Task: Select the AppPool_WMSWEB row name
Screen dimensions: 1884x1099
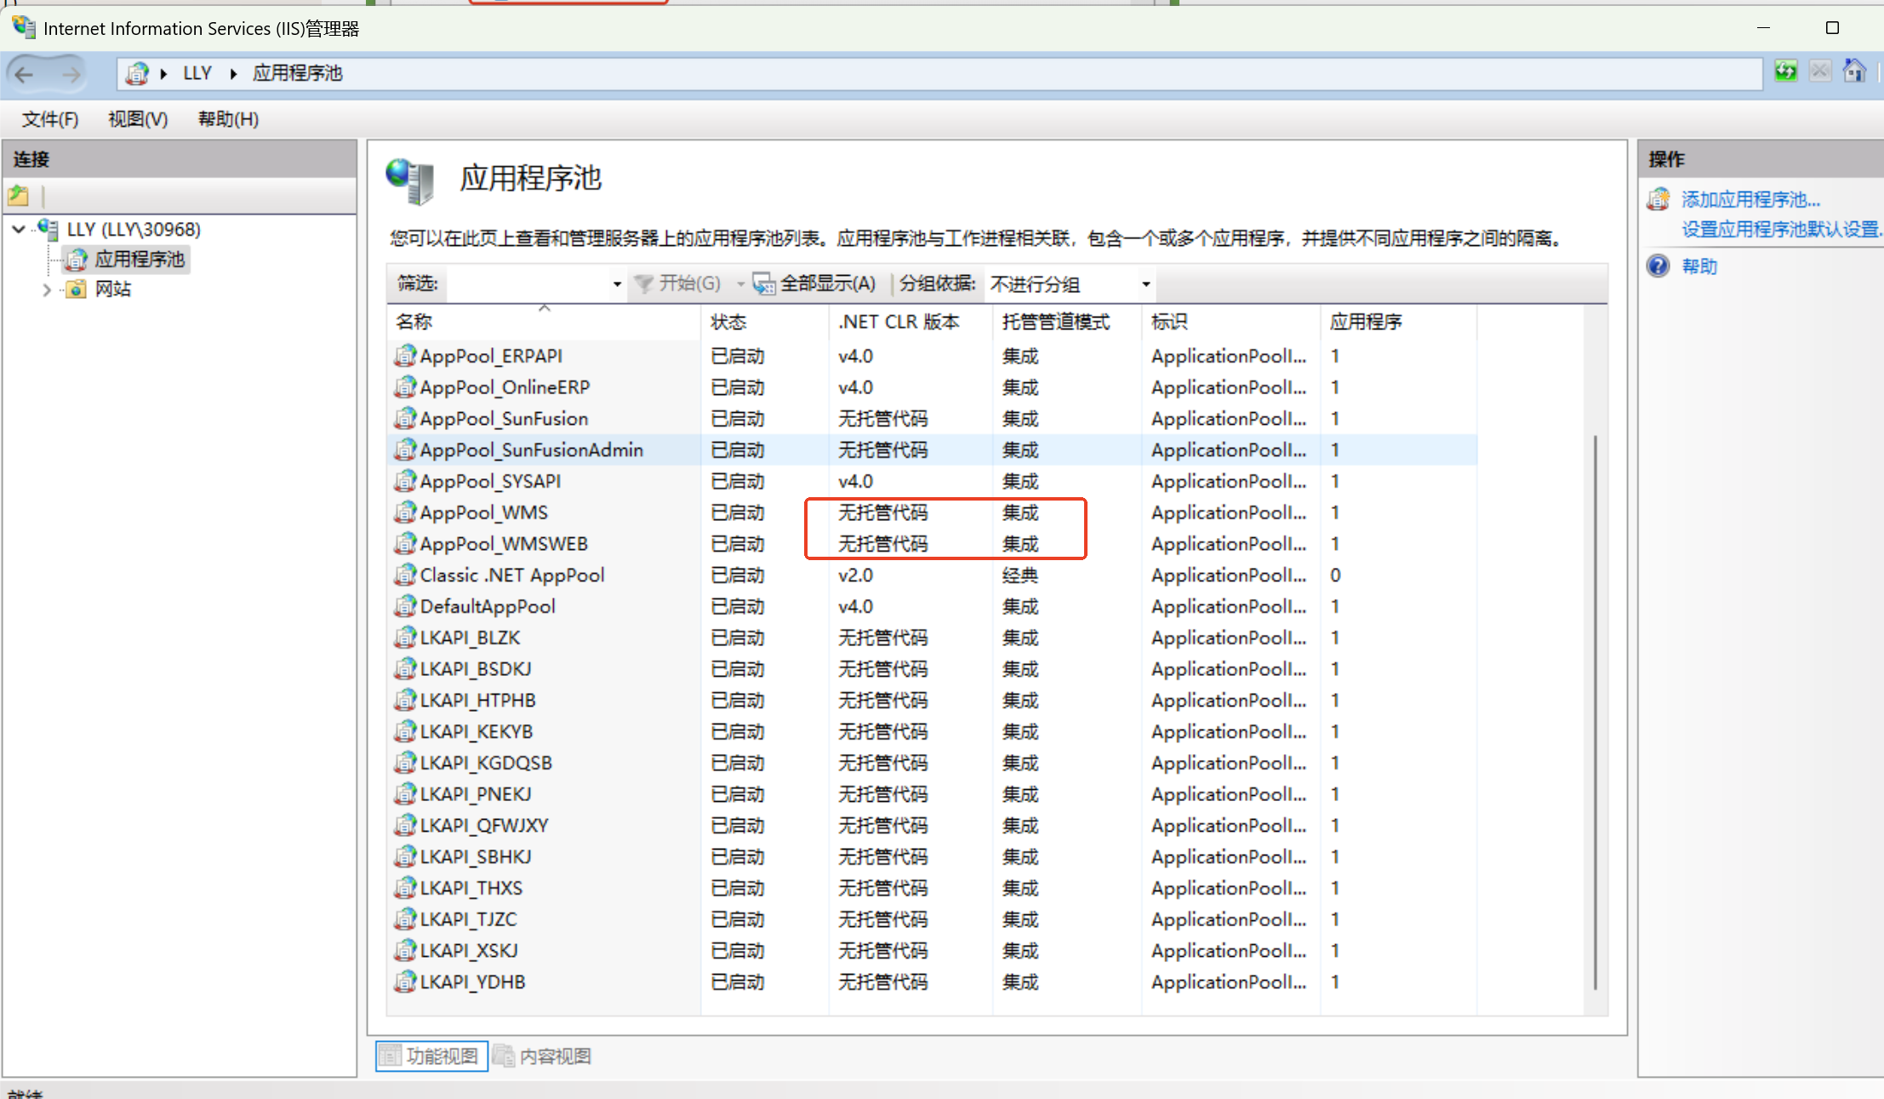Action: point(504,543)
